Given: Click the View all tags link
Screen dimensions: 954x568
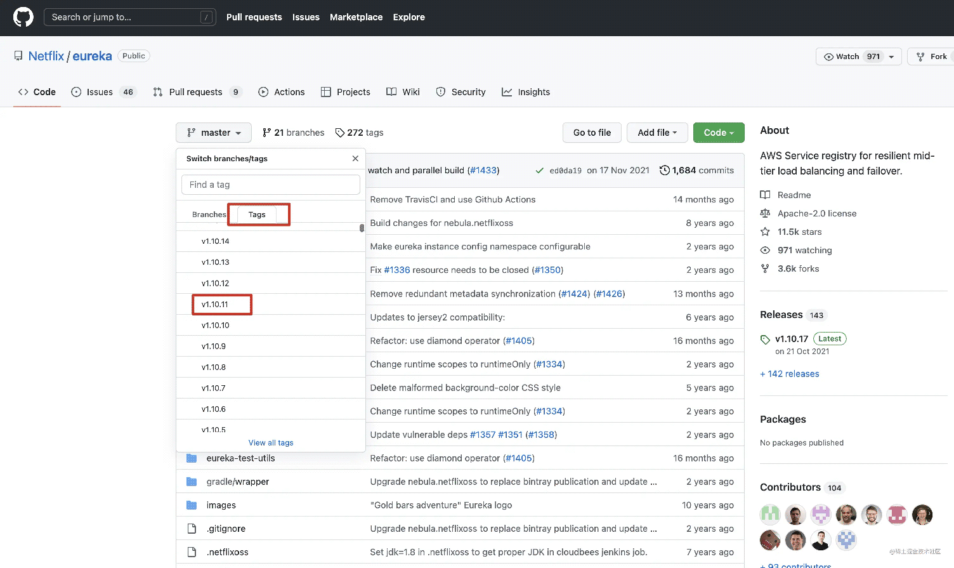Looking at the screenshot, I should click(271, 443).
